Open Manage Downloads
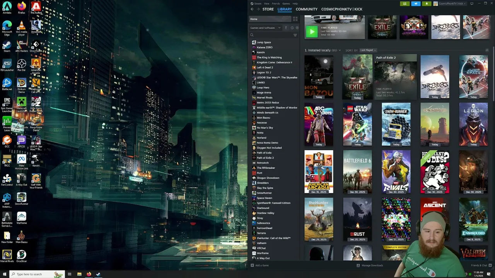The width and height of the screenshot is (495, 278). [x=370, y=265]
